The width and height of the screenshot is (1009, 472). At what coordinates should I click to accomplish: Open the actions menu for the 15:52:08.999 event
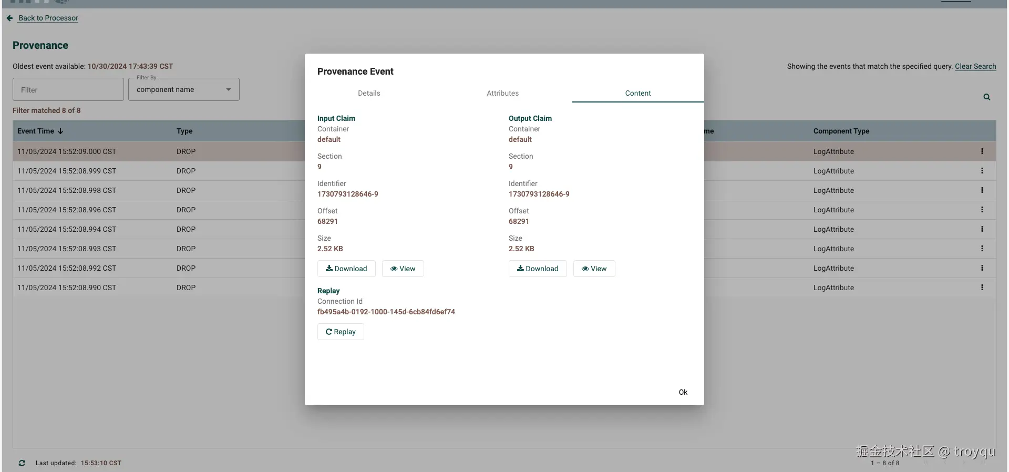[982, 171]
